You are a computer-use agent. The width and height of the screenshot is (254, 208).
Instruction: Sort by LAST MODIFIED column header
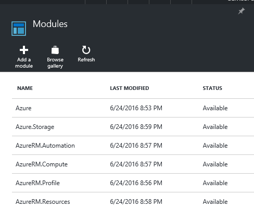click(x=130, y=88)
